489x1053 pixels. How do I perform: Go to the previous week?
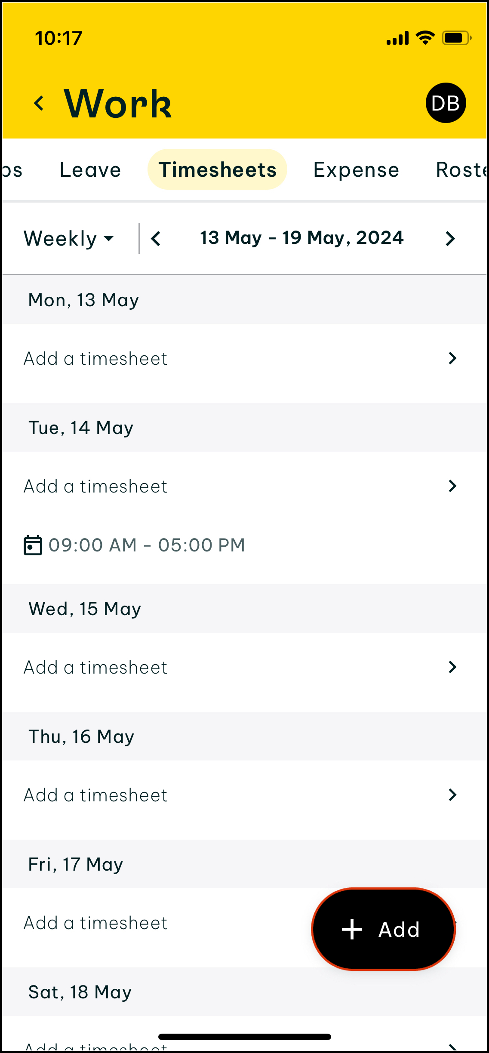[x=156, y=238]
